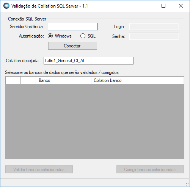This screenshot has width=190, height=187.
Task: Click the Collation banco column header
Action: click(x=137, y=80)
